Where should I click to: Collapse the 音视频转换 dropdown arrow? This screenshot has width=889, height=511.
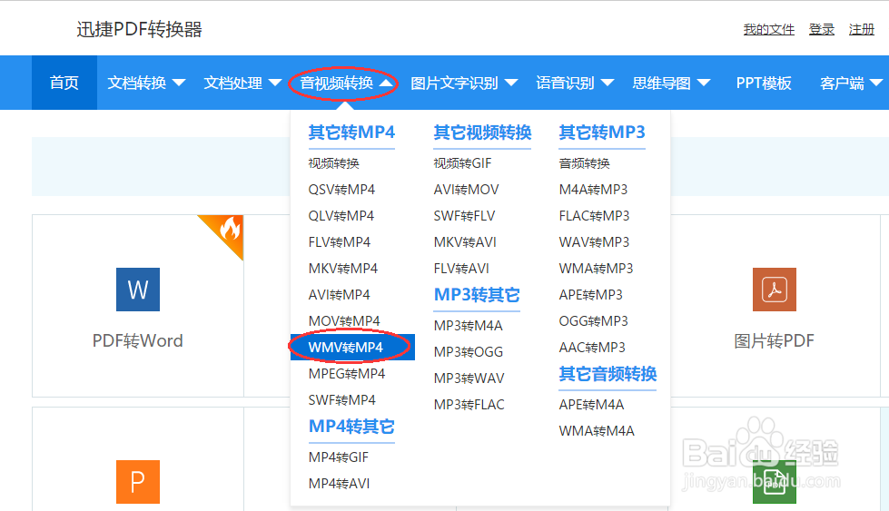[x=386, y=83]
